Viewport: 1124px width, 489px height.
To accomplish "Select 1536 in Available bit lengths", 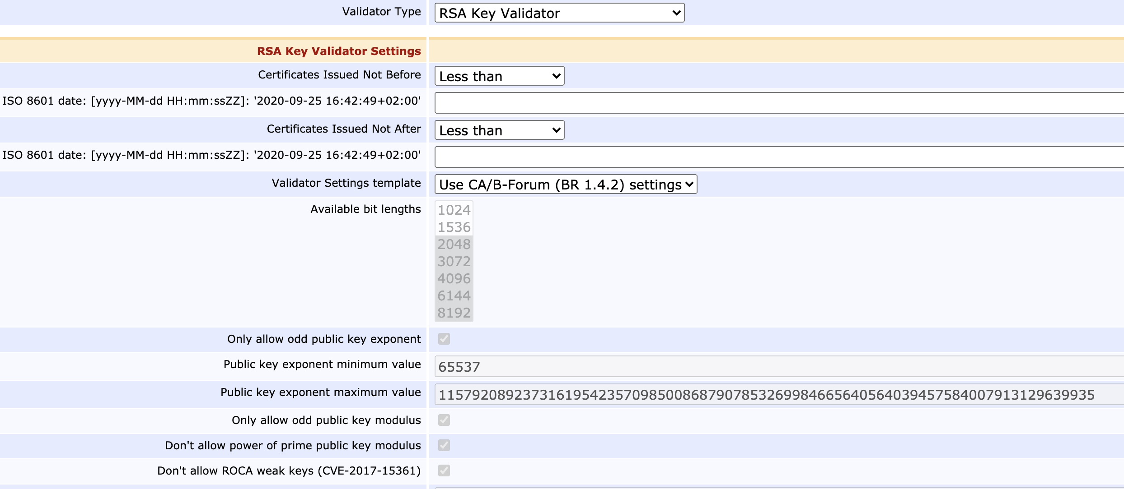I will (454, 227).
